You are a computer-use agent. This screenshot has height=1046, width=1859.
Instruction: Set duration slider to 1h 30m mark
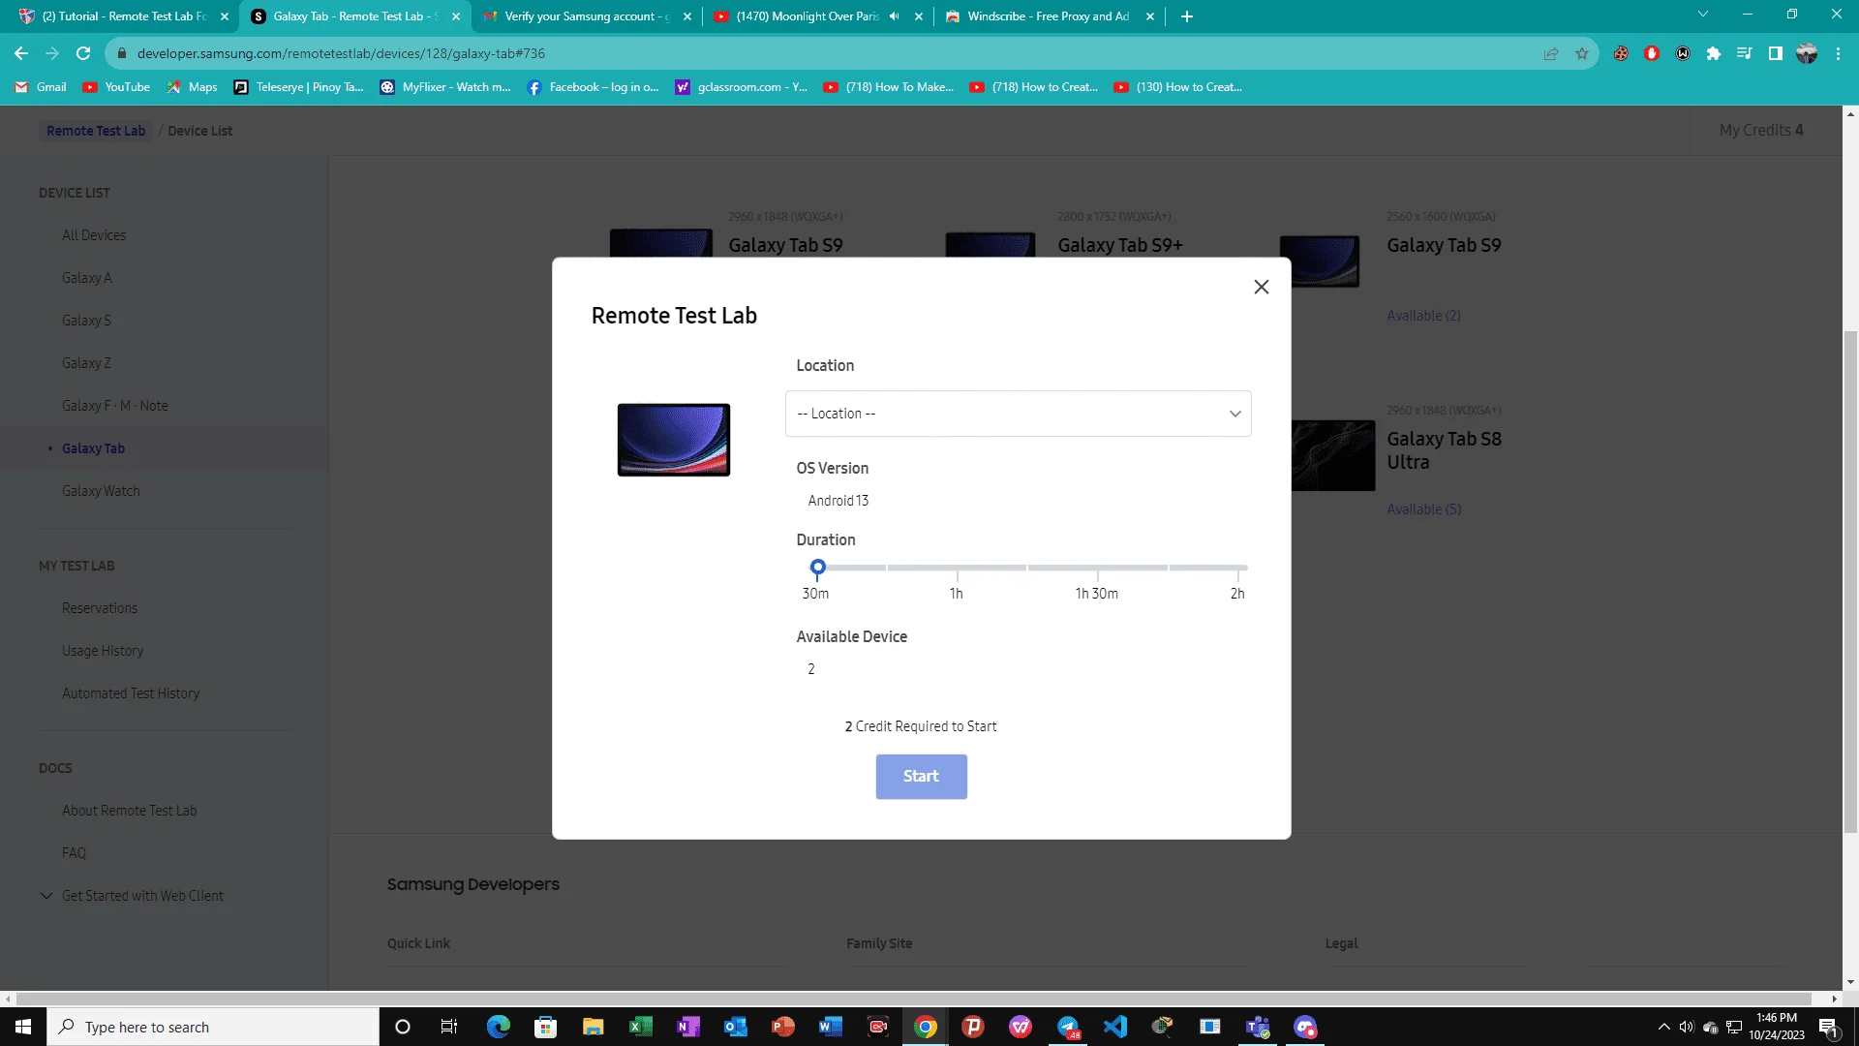pyautogui.click(x=1097, y=568)
